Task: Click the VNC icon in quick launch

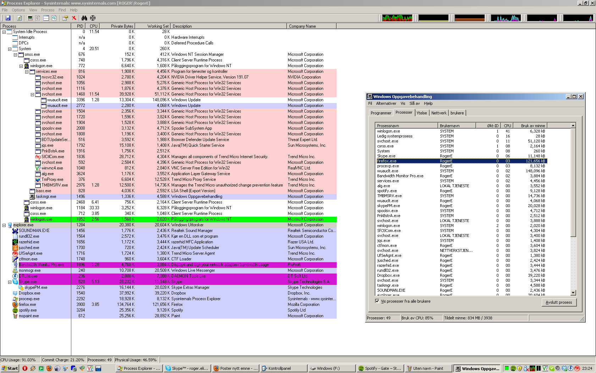Action: pyautogui.click(x=90, y=368)
